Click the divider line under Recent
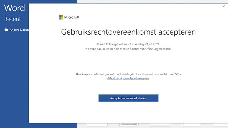This screenshot has width=228, height=128. tap(15, 25)
